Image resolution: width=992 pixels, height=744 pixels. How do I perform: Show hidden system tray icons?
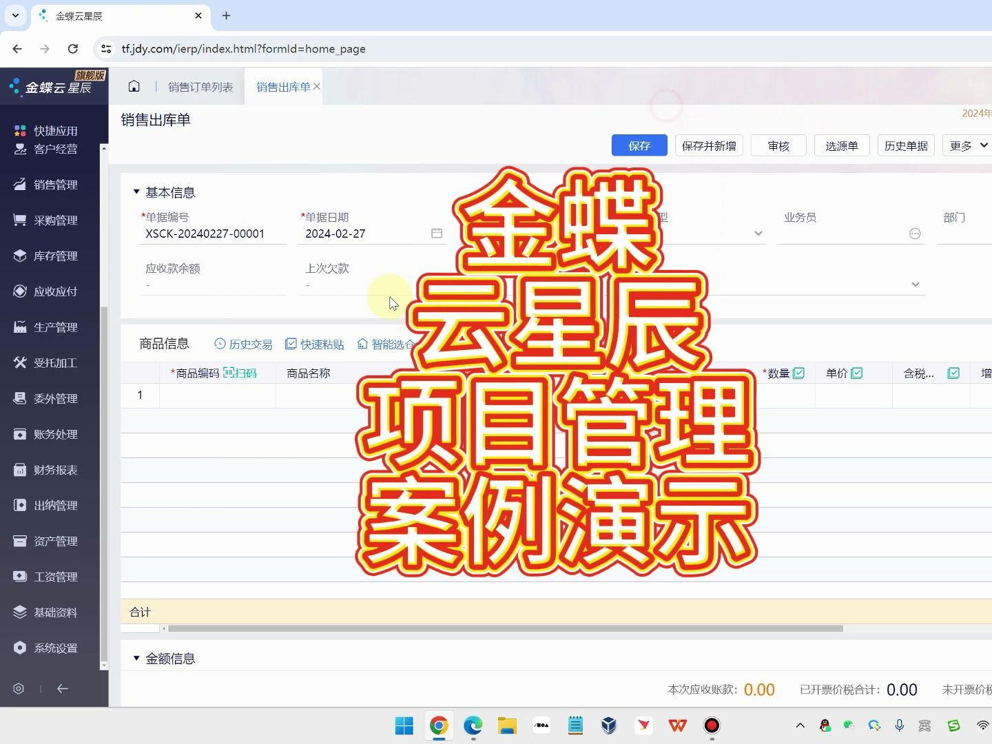pyautogui.click(x=800, y=725)
